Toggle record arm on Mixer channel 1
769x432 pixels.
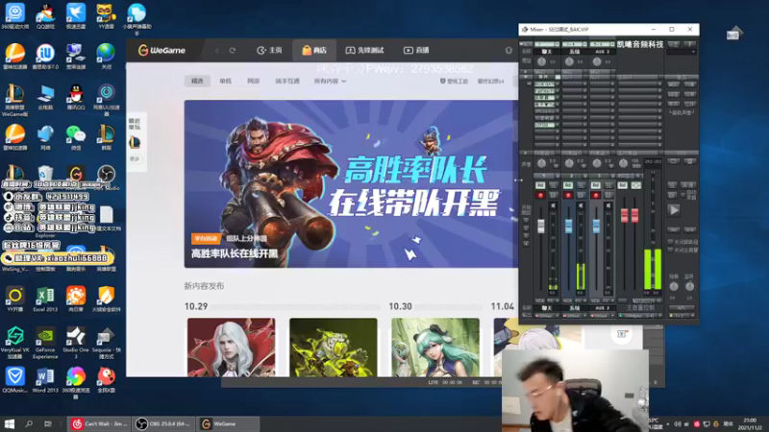pyautogui.click(x=540, y=195)
